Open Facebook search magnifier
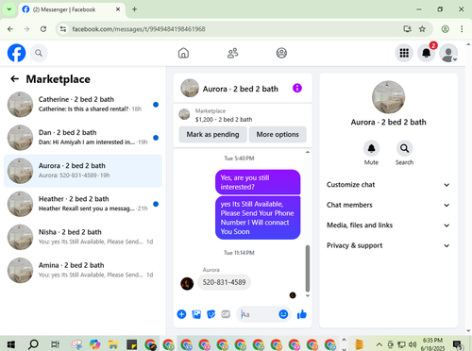The image size is (472, 351). tap(39, 53)
